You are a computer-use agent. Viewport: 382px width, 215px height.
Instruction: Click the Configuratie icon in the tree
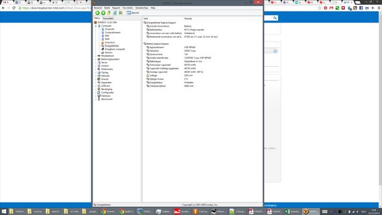tap(99, 93)
